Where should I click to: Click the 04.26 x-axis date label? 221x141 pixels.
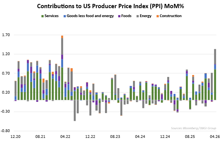click(215, 136)
